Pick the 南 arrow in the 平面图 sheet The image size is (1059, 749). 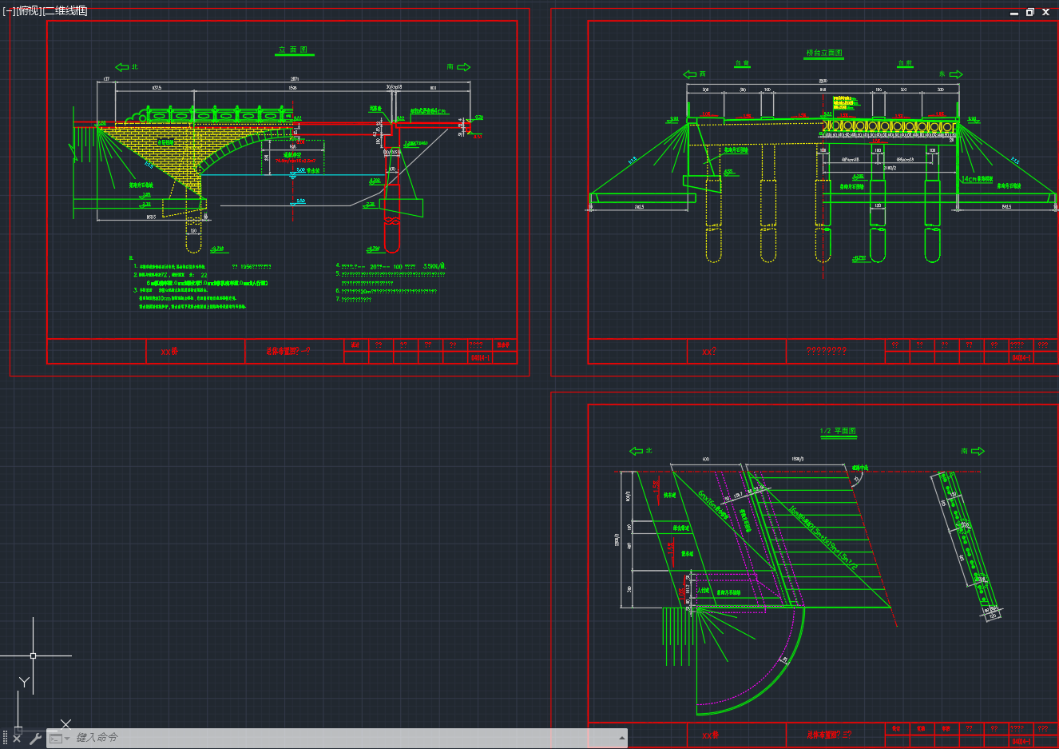coord(978,451)
